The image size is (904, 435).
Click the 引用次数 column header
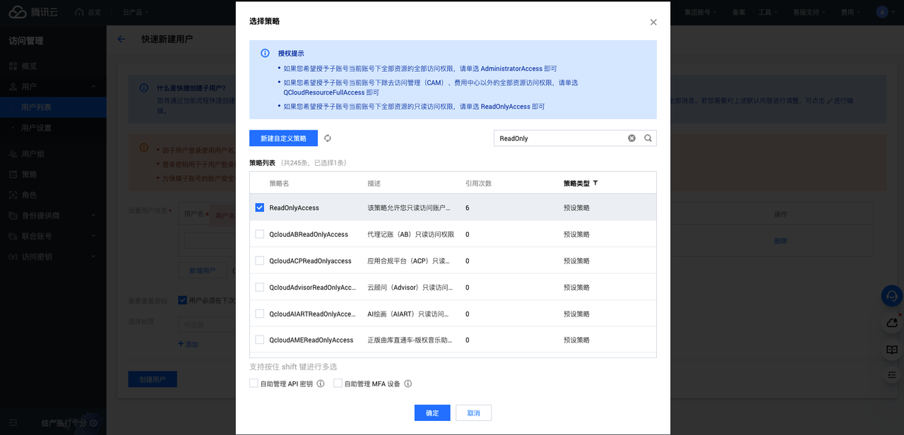click(478, 183)
